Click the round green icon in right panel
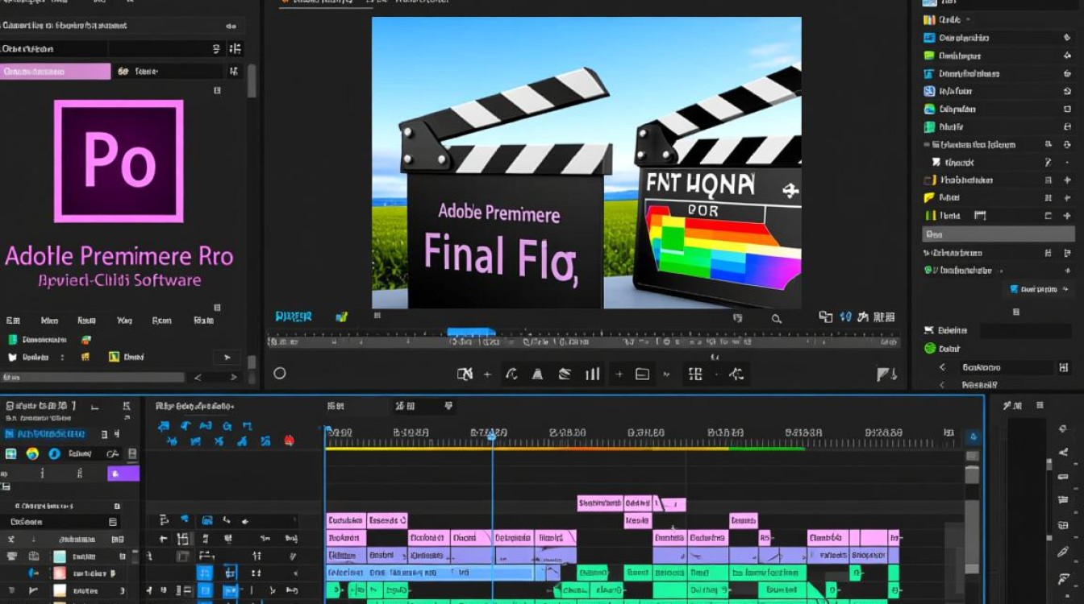This screenshot has width=1084, height=604. point(930,349)
